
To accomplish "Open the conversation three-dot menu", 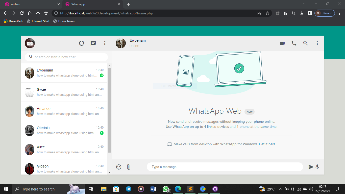I will pyautogui.click(x=317, y=43).
